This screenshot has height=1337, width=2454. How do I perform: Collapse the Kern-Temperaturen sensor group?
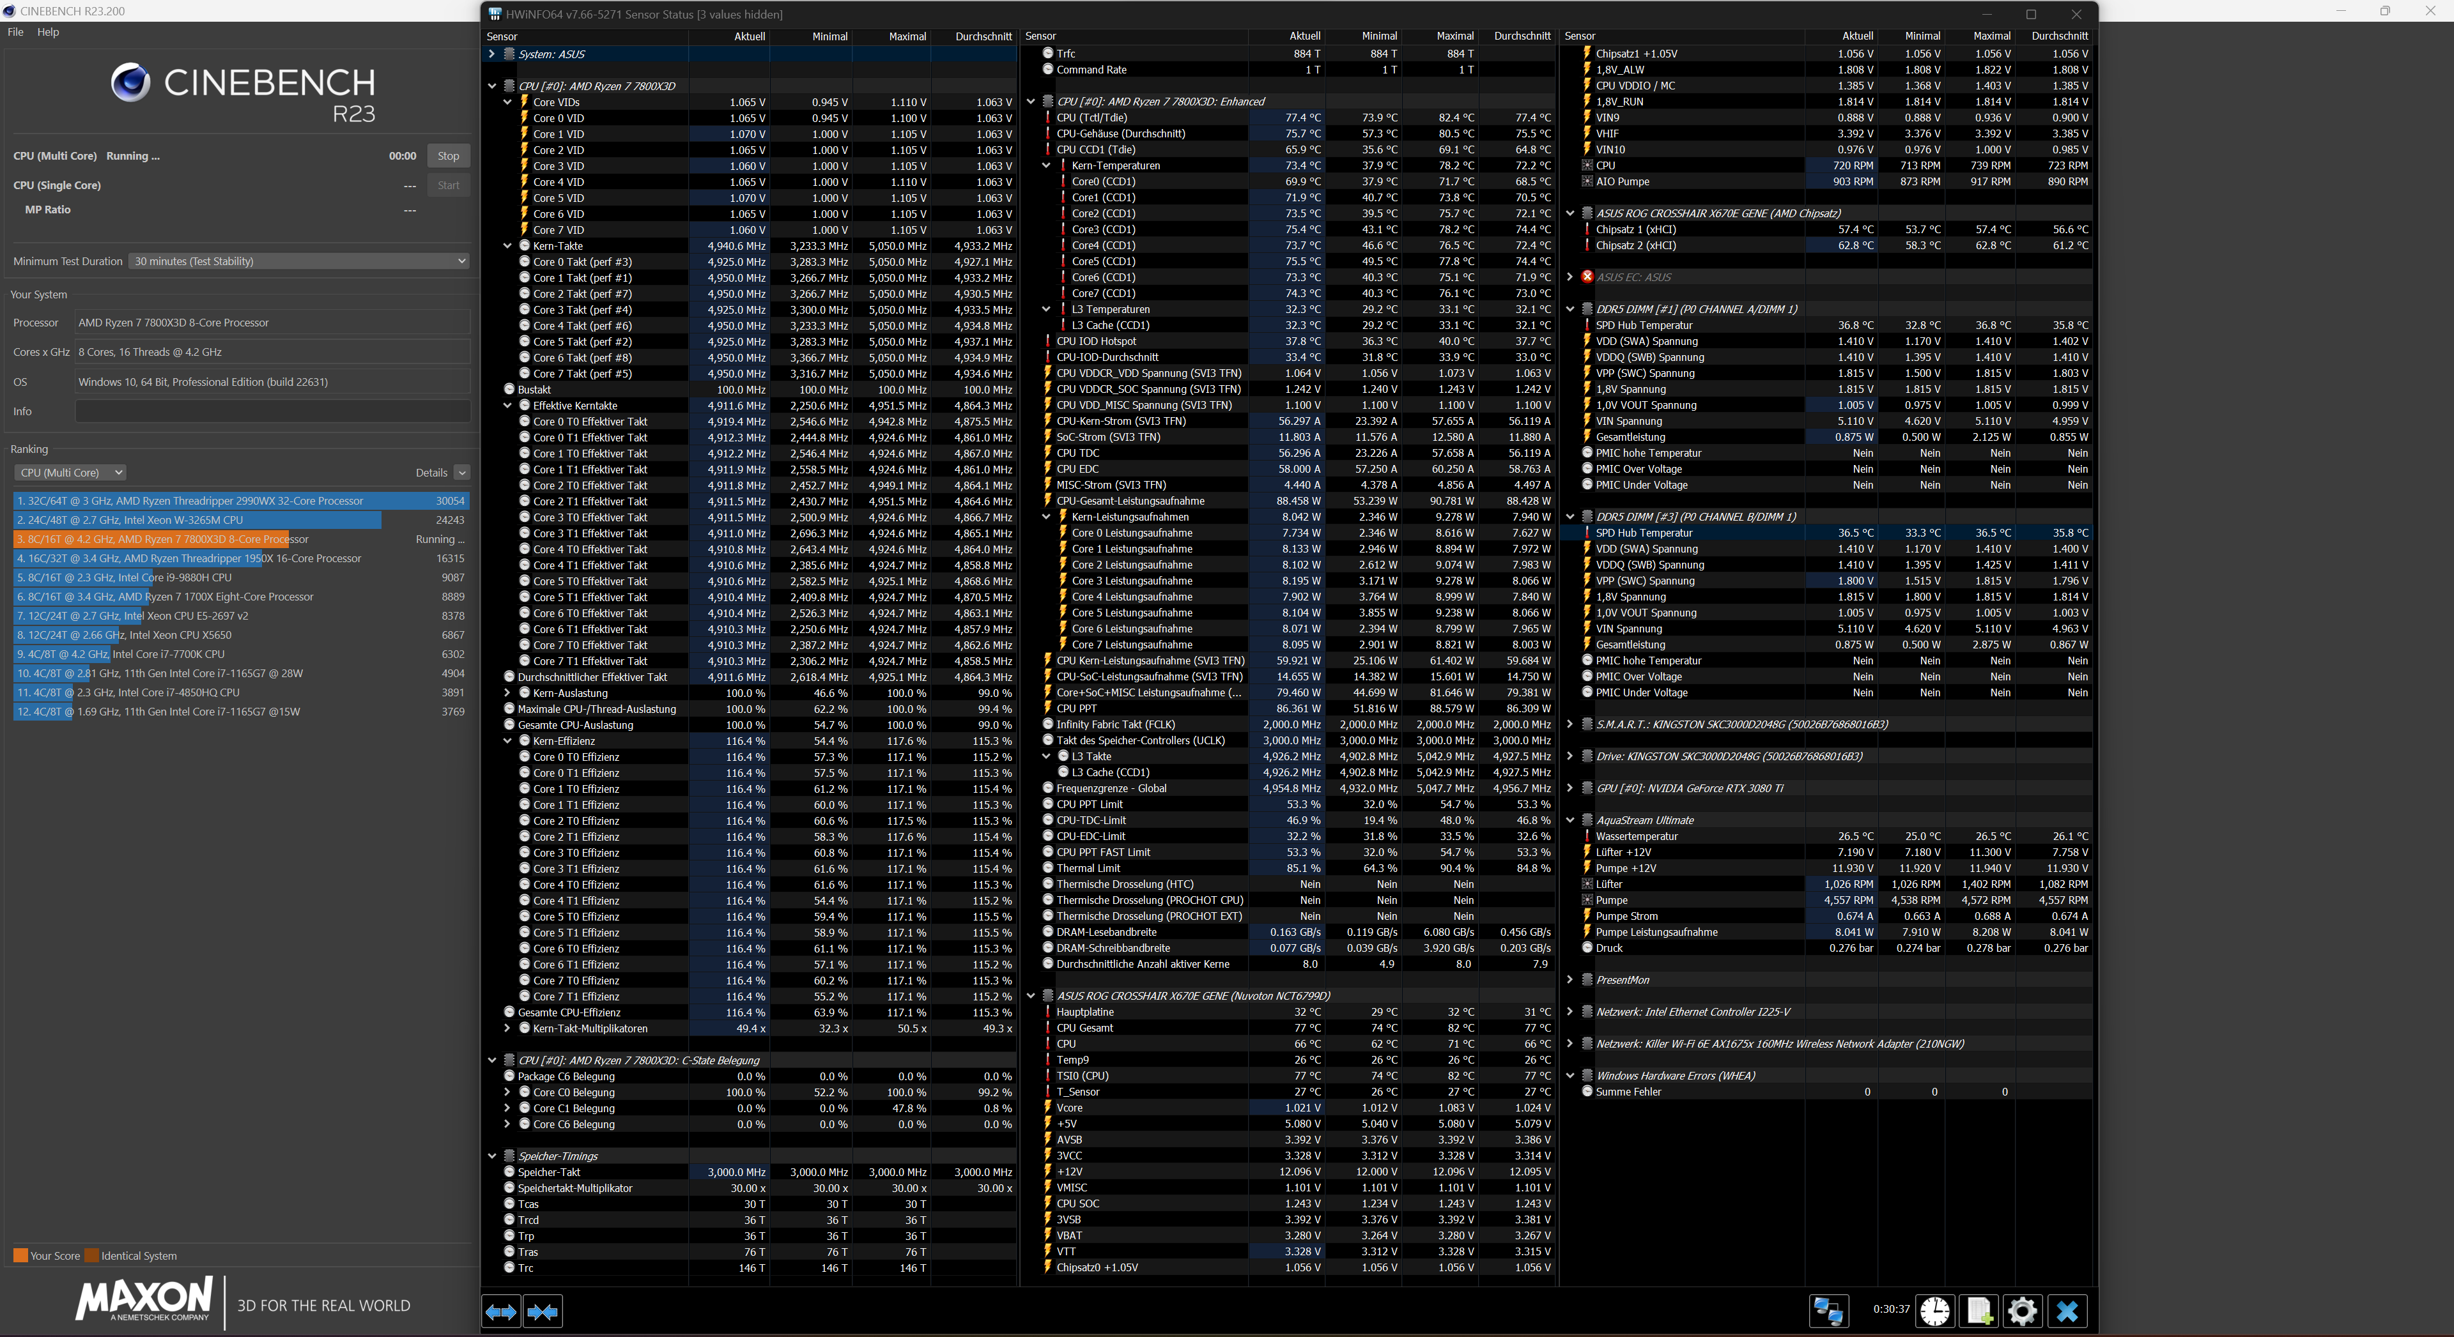click(1046, 165)
